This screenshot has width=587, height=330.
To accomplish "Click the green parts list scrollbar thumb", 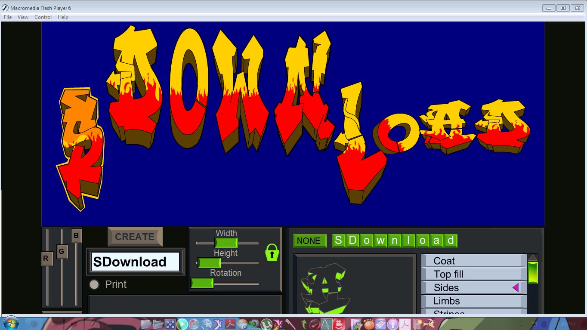I will (x=533, y=273).
